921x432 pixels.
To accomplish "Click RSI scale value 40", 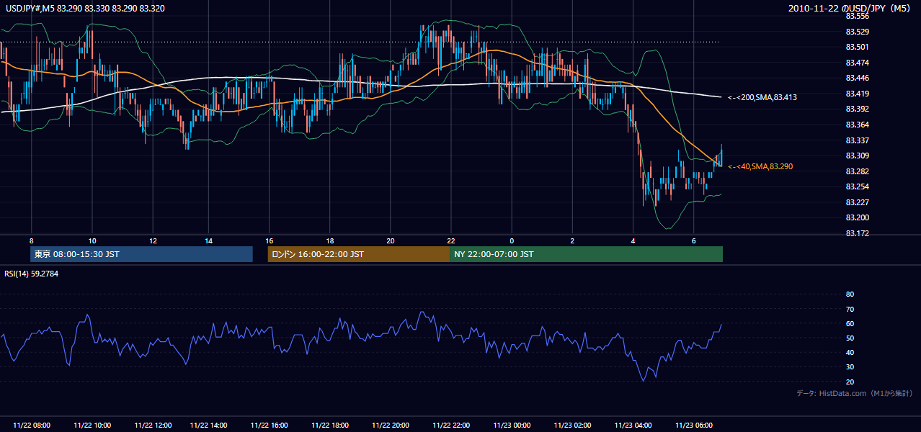I will tap(850, 352).
